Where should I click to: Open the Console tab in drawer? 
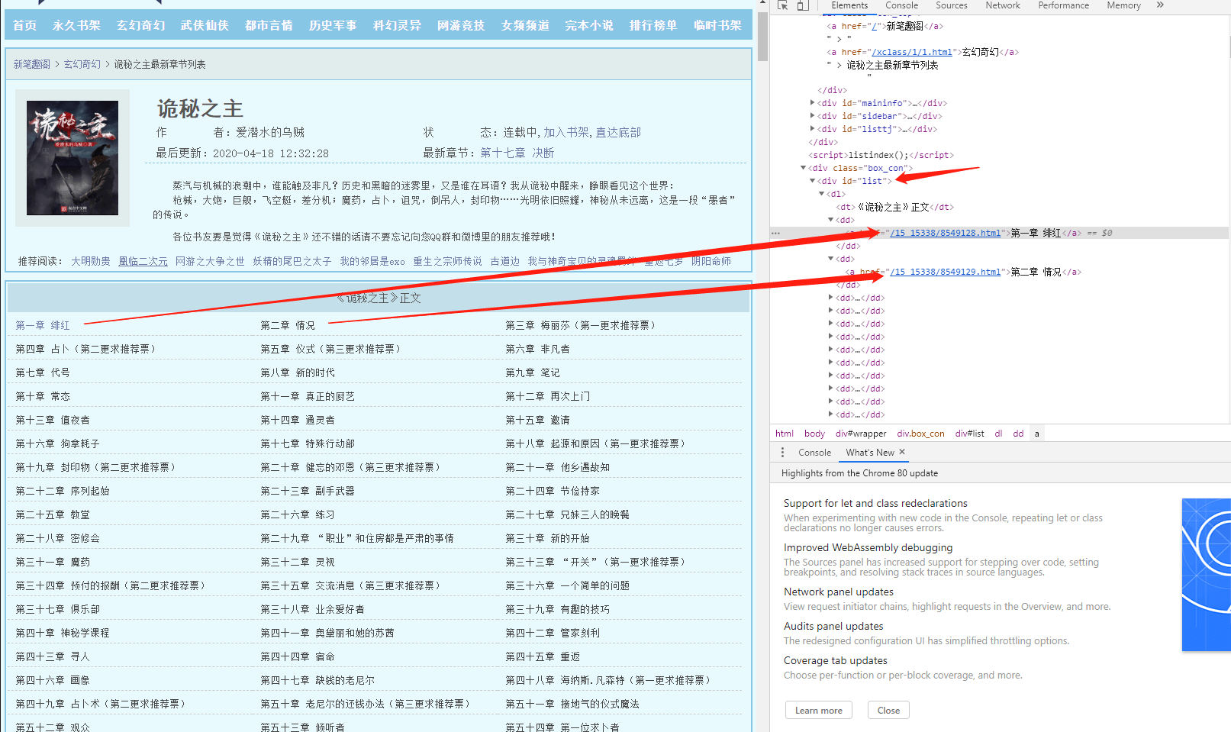[814, 452]
